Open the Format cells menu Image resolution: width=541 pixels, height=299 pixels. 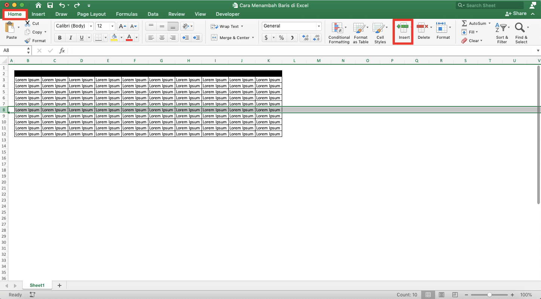pos(443,31)
